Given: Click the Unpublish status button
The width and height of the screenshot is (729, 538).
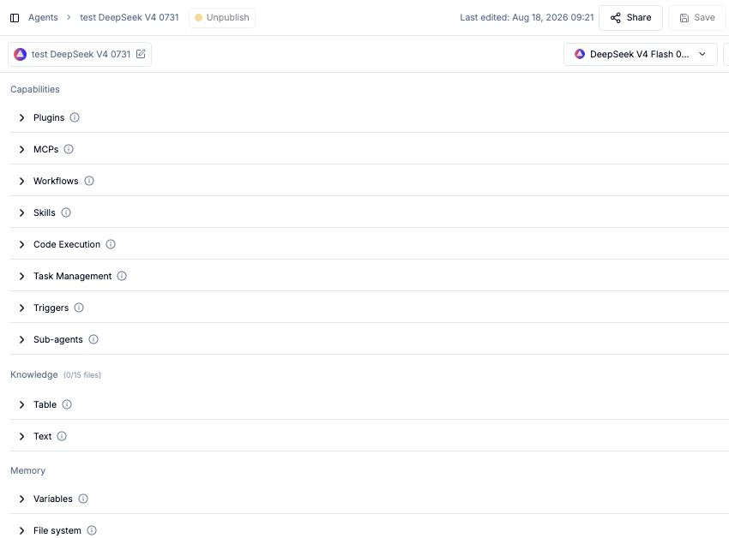Looking at the screenshot, I should pyautogui.click(x=222, y=18).
